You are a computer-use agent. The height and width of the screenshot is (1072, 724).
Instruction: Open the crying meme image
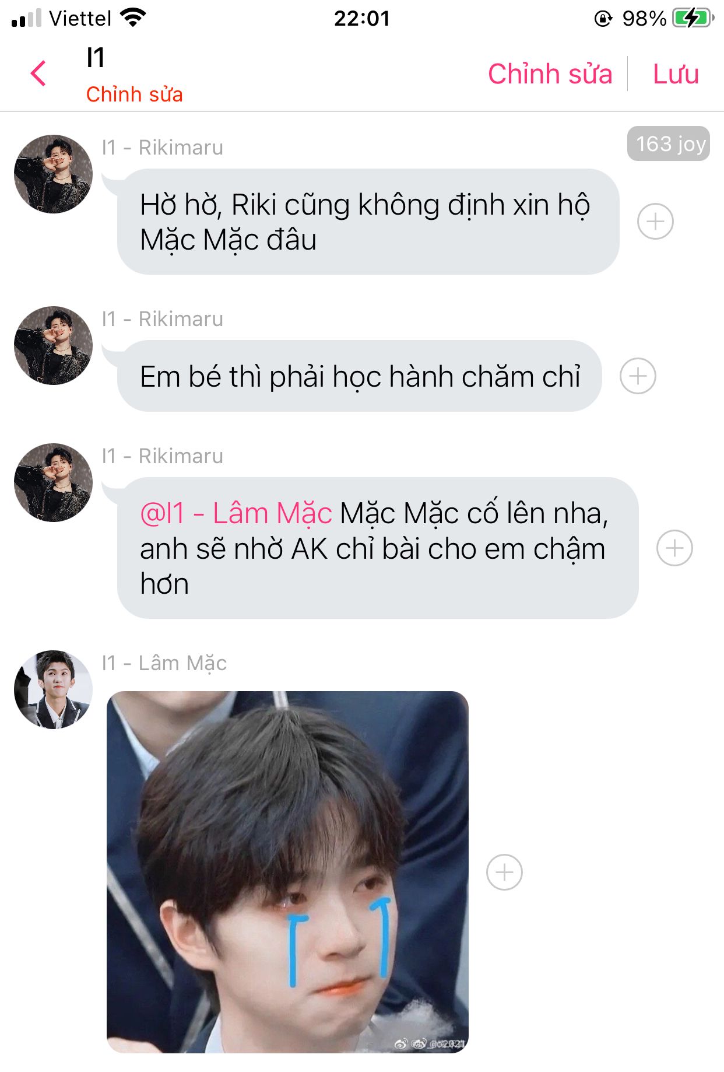click(287, 872)
